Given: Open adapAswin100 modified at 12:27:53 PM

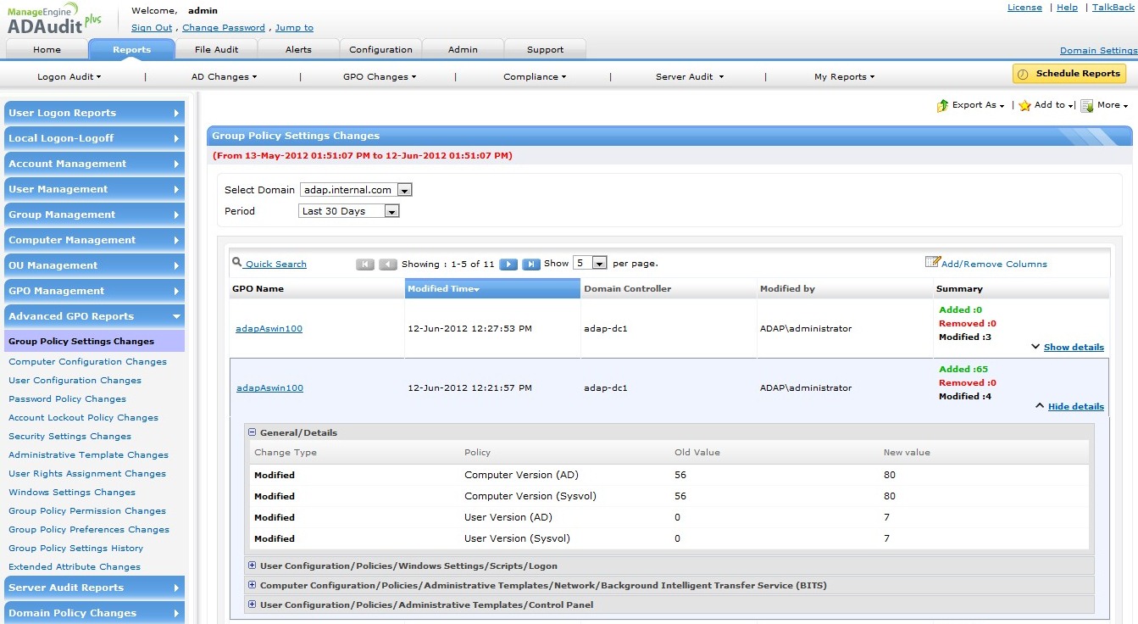Looking at the screenshot, I should (269, 328).
